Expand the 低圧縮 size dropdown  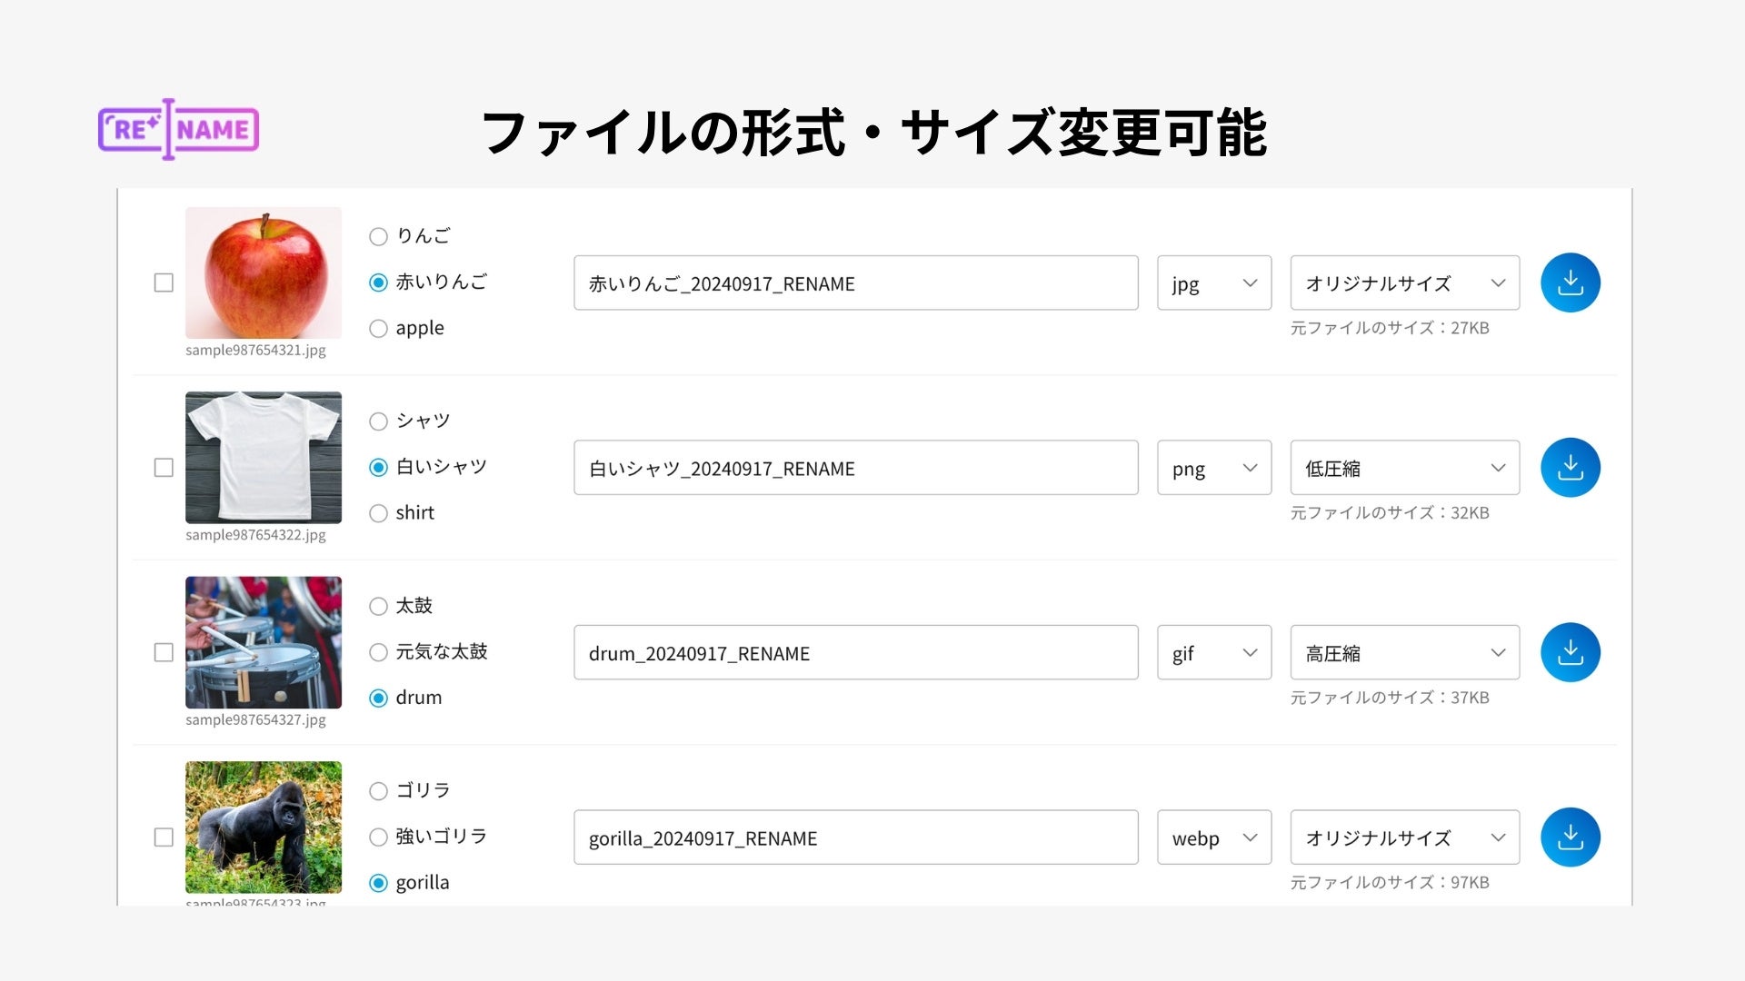coord(1404,468)
